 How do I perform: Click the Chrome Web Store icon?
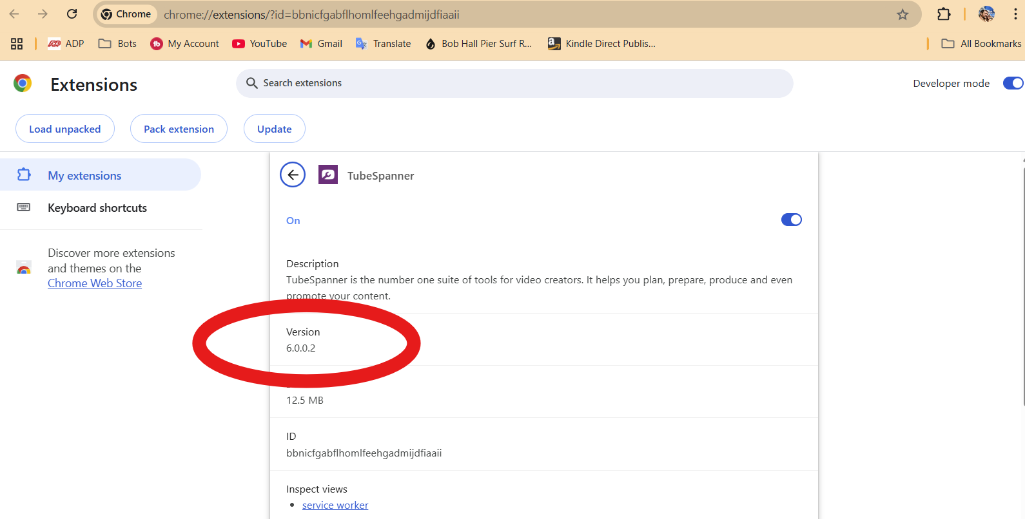point(24,269)
